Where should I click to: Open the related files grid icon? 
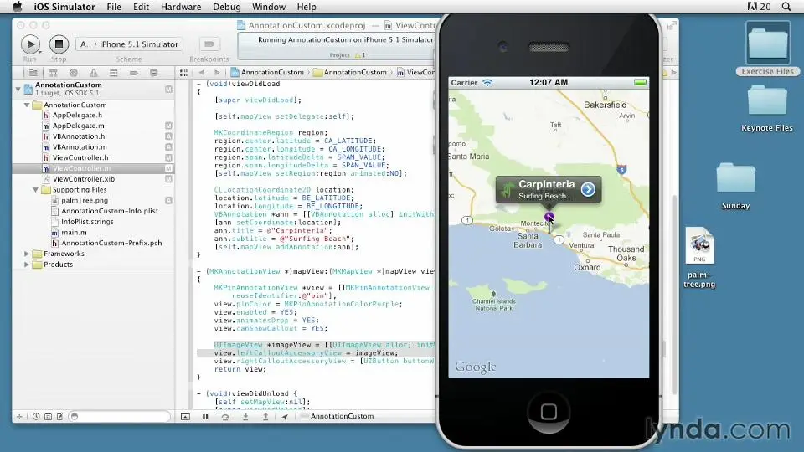click(x=183, y=73)
